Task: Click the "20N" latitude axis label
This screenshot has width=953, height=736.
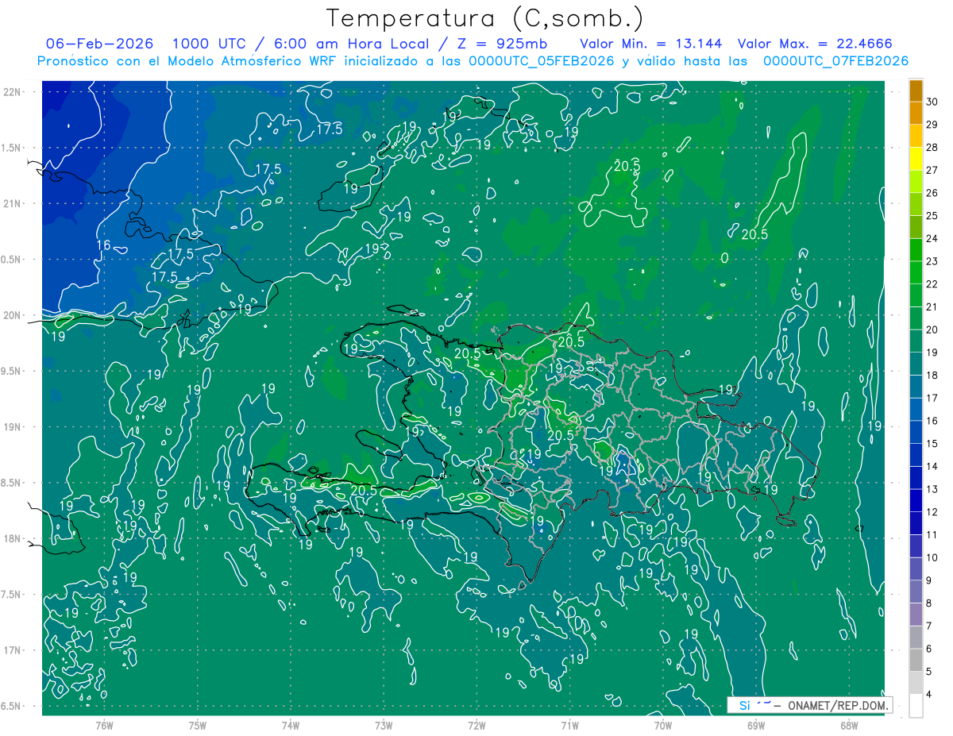Action: 12,316
